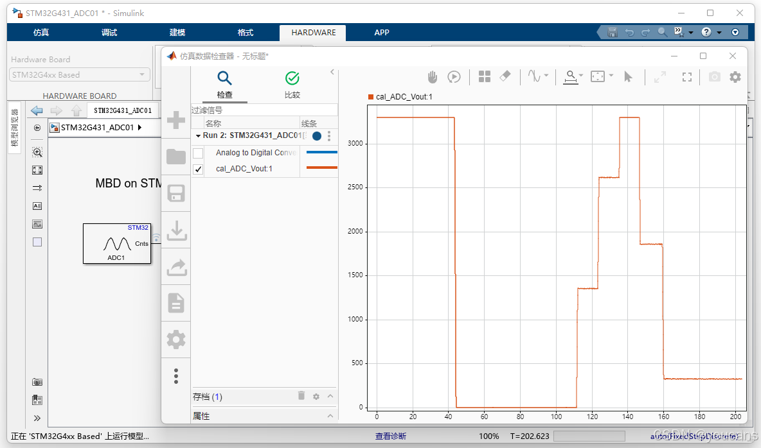
Task: Collapse the Run 2 STM32G431_ADC01 tree node
Action: [x=198, y=136]
